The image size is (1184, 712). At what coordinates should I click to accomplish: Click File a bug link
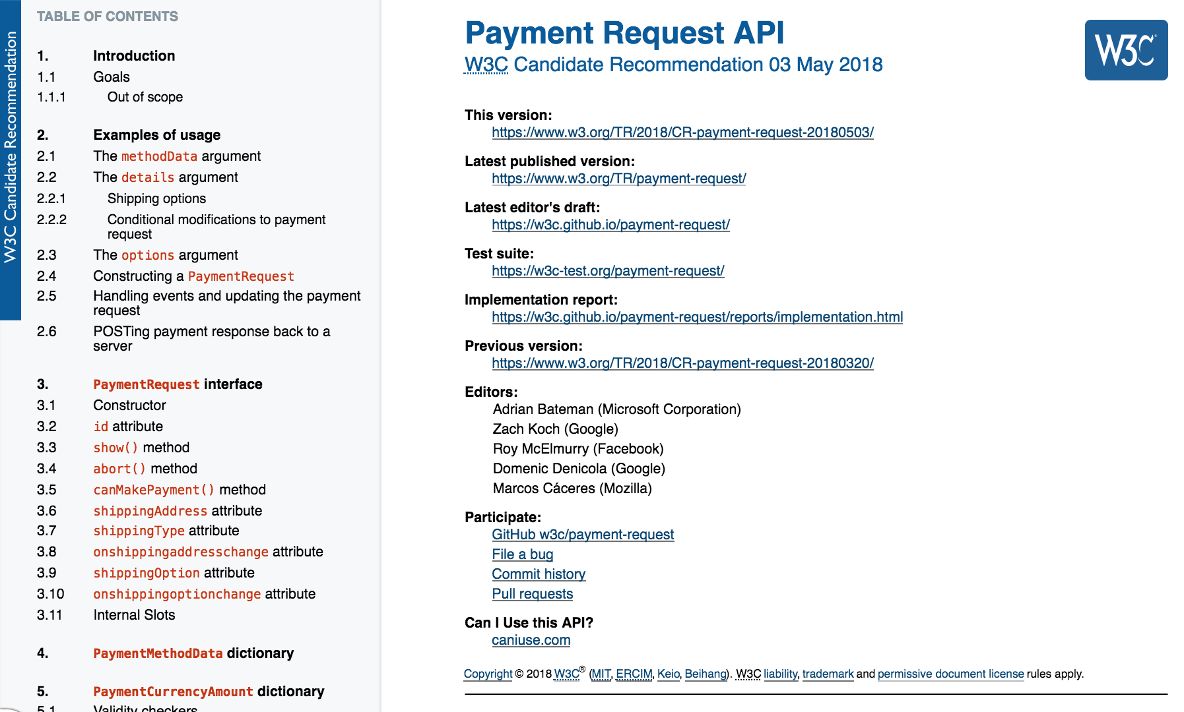click(x=523, y=554)
